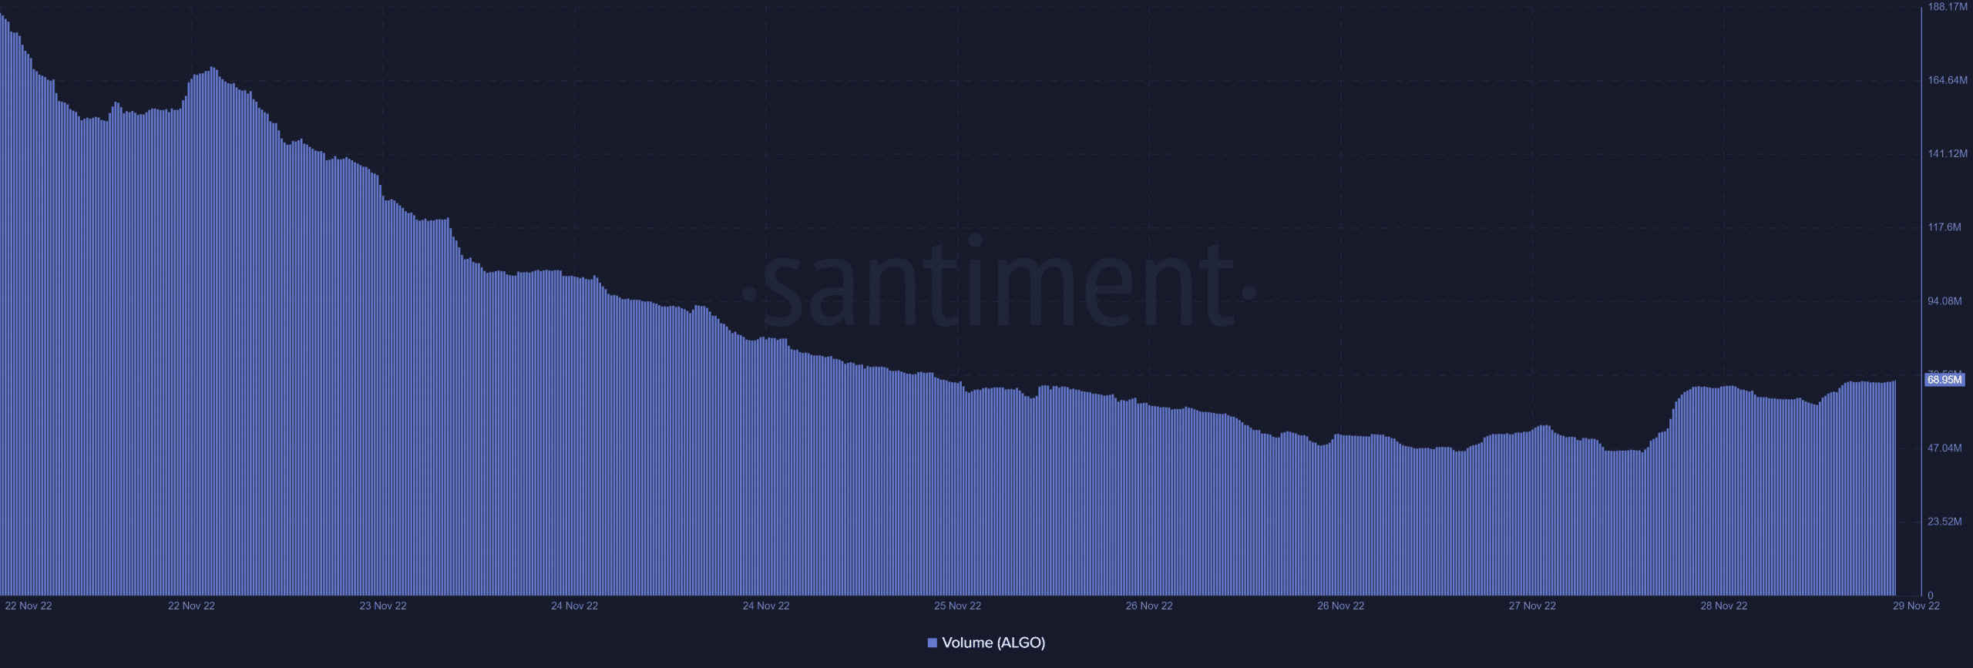Click the 23 Nov 22 date label
The width and height of the screenshot is (1973, 668).
tap(383, 606)
